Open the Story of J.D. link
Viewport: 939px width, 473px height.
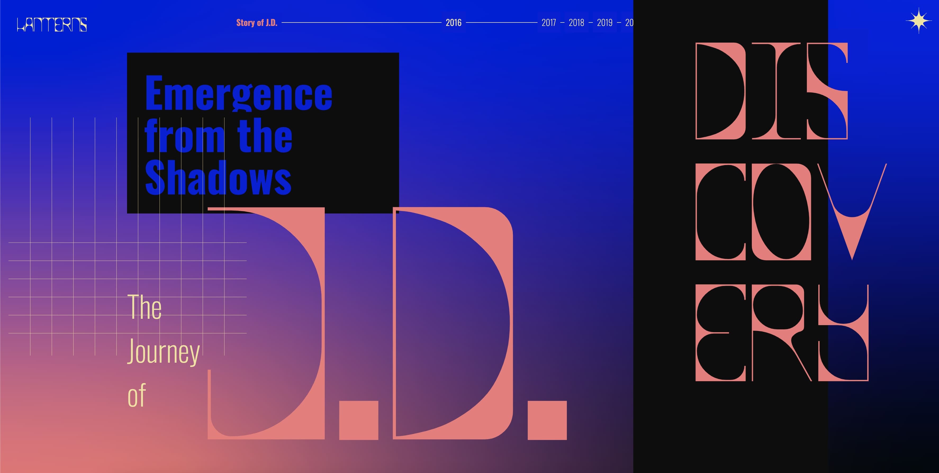click(x=257, y=22)
